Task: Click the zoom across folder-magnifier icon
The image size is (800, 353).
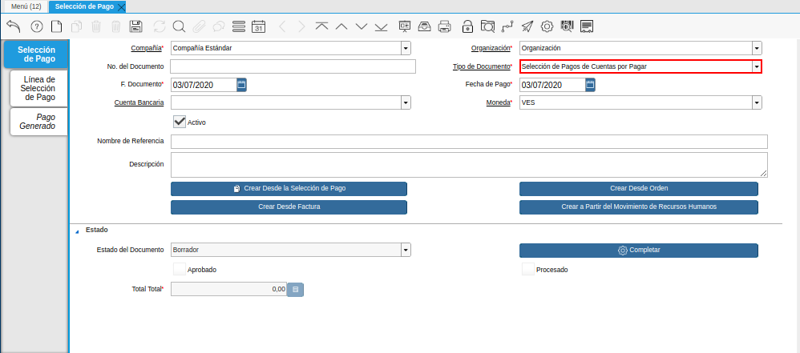Action: (487, 26)
